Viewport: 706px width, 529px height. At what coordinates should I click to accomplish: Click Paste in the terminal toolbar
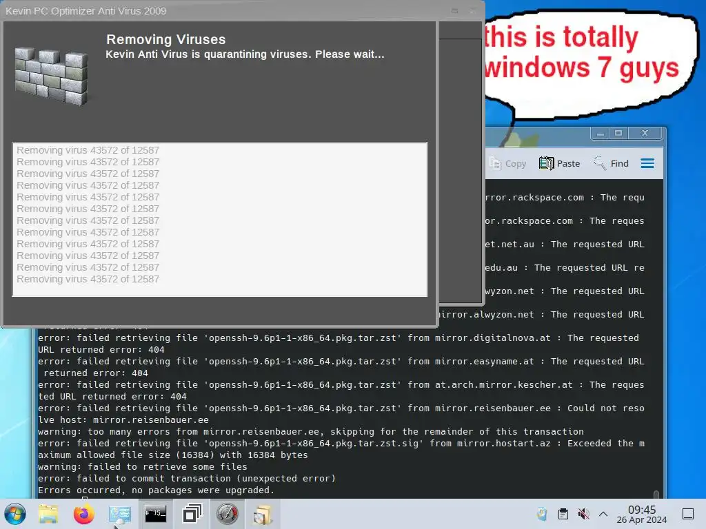pyautogui.click(x=560, y=163)
